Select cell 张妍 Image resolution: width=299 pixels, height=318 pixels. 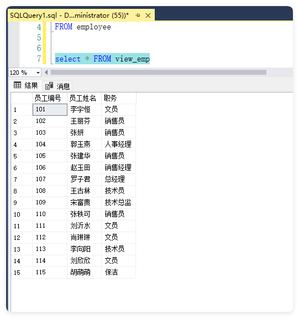tap(84, 133)
